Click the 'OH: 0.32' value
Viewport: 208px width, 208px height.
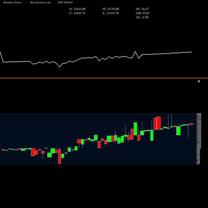[142, 13]
